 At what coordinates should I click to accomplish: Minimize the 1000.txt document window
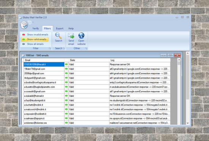tap(163, 55)
